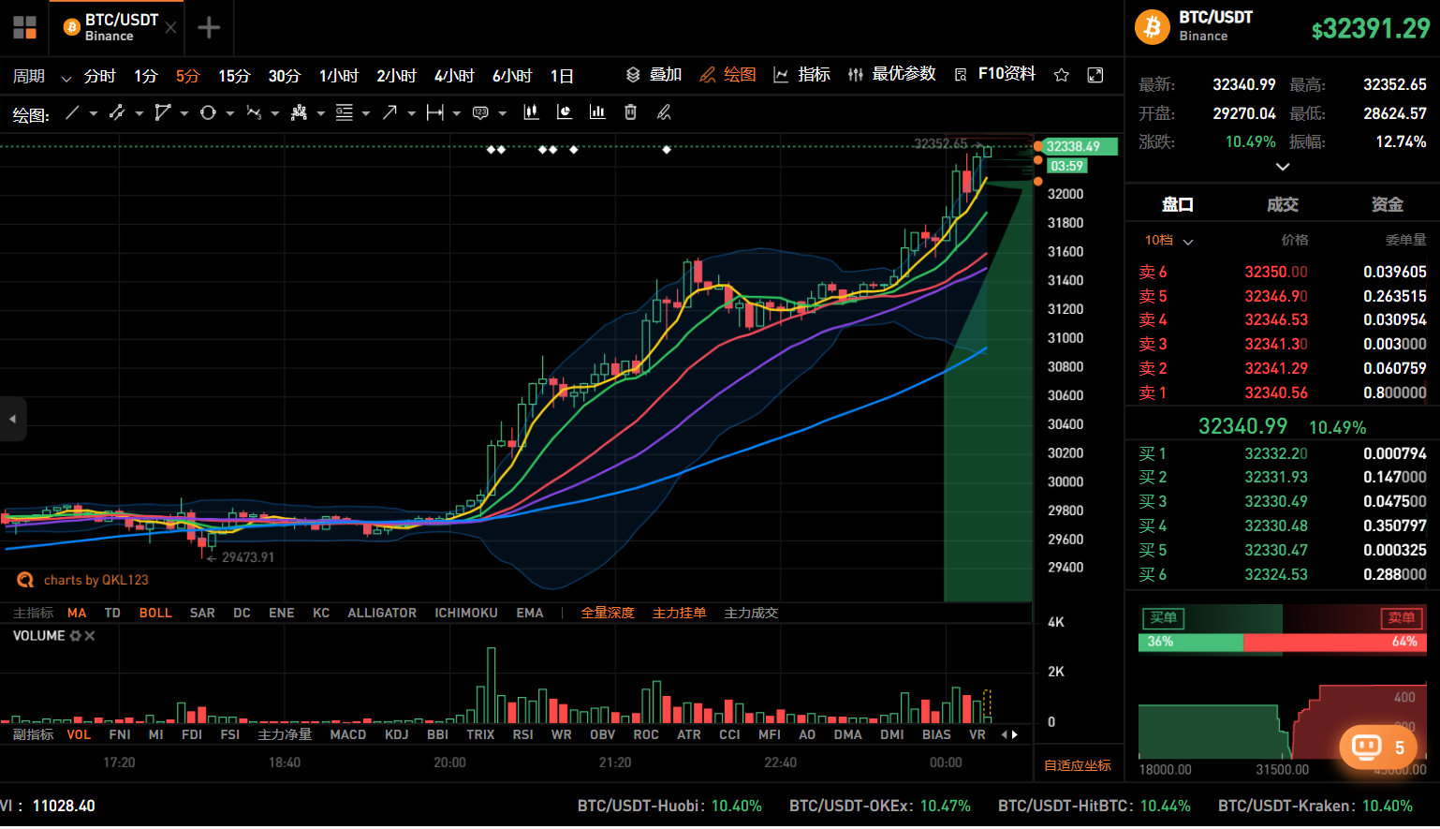
Task: Enter fullscreen via the expand icon
Action: pos(1095,75)
